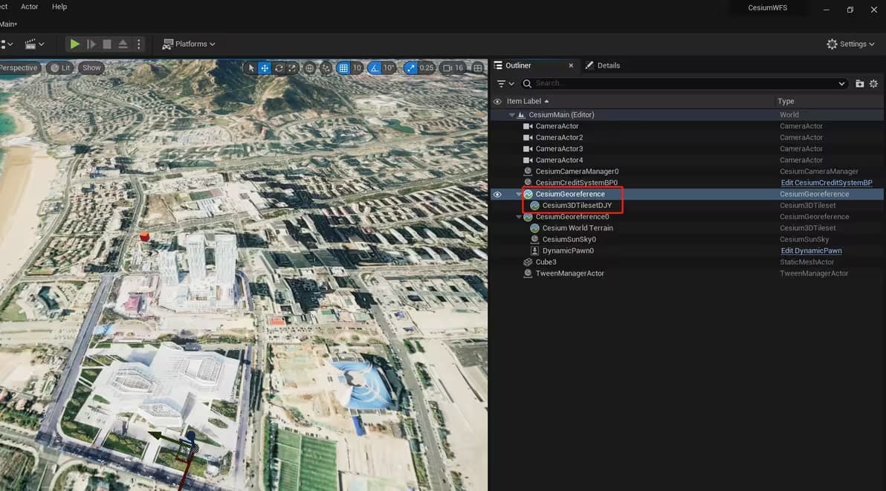Screen dimensions: 886x491
Task: Open the Help menu
Action: point(59,7)
